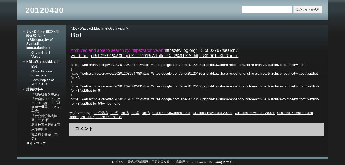Open the 20120430 site title
The image size is (345, 165).
[x=45, y=10]
